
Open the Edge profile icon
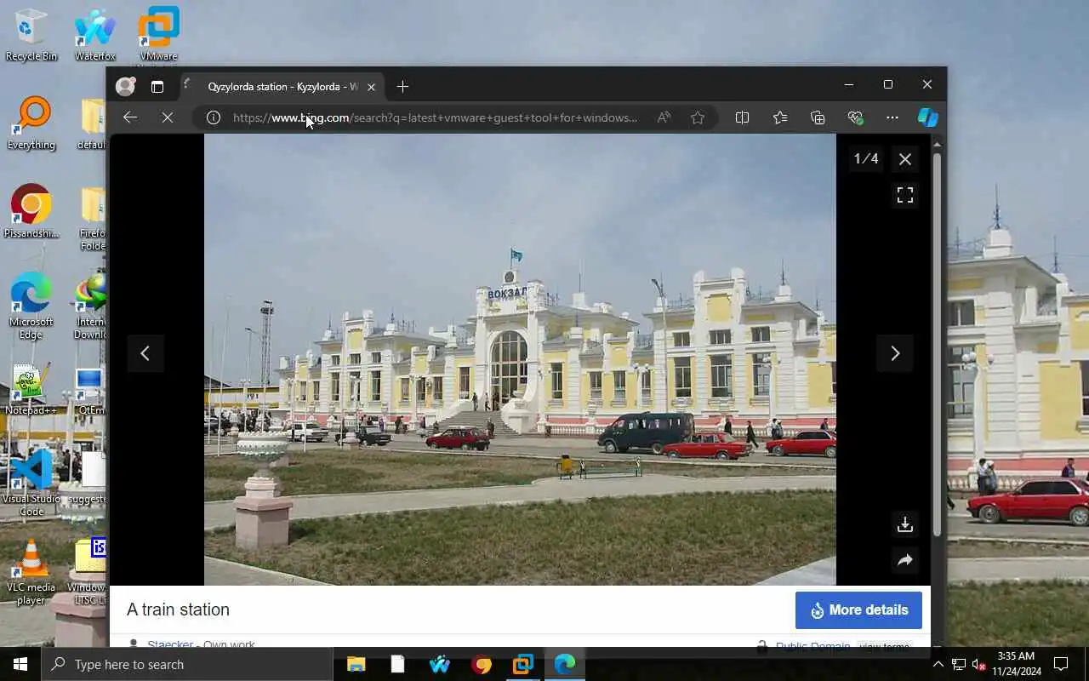tap(125, 86)
